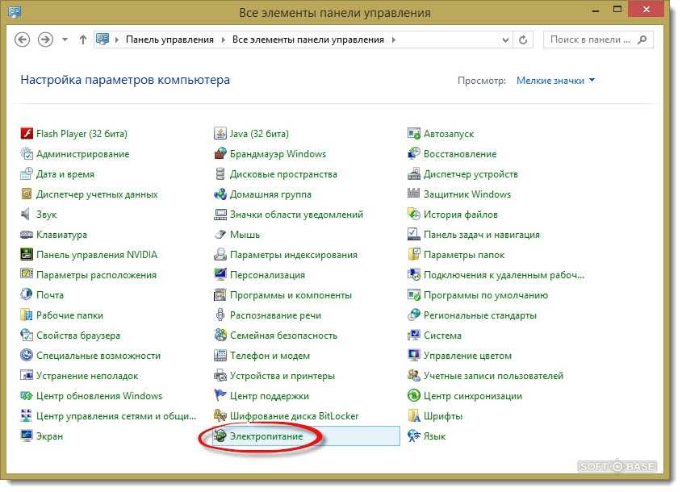Screen dimensions: 682x492
Task: Open the Панель управления NVIDIA icon
Action: coord(27,254)
